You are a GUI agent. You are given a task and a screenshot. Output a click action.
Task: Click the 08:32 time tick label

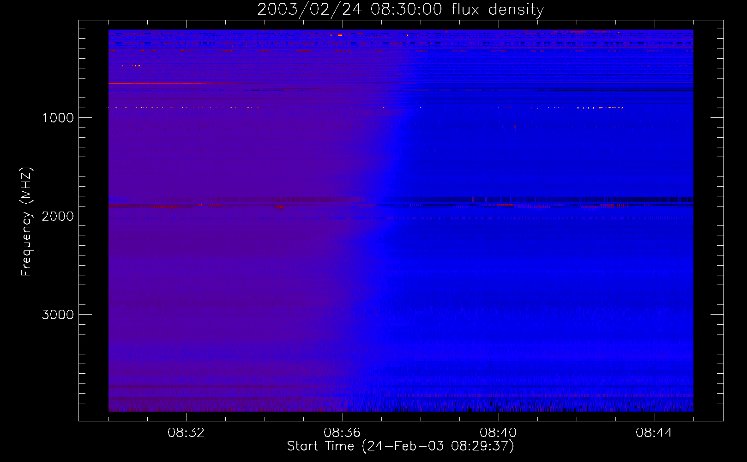[x=186, y=433]
